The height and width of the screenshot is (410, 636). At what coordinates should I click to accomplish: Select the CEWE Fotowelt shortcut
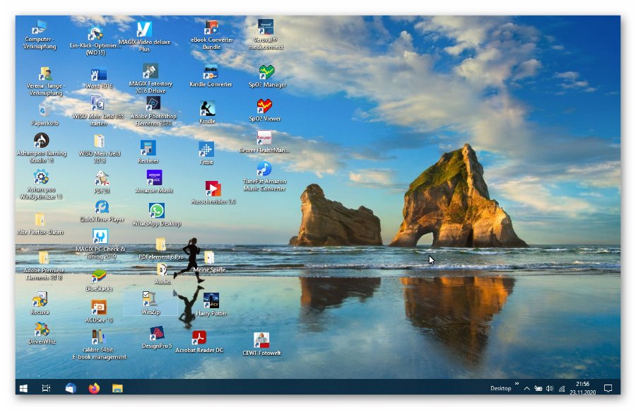(261, 340)
